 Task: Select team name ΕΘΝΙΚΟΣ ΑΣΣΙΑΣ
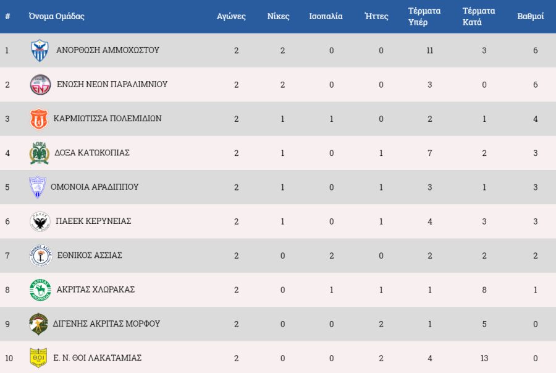tap(90, 255)
